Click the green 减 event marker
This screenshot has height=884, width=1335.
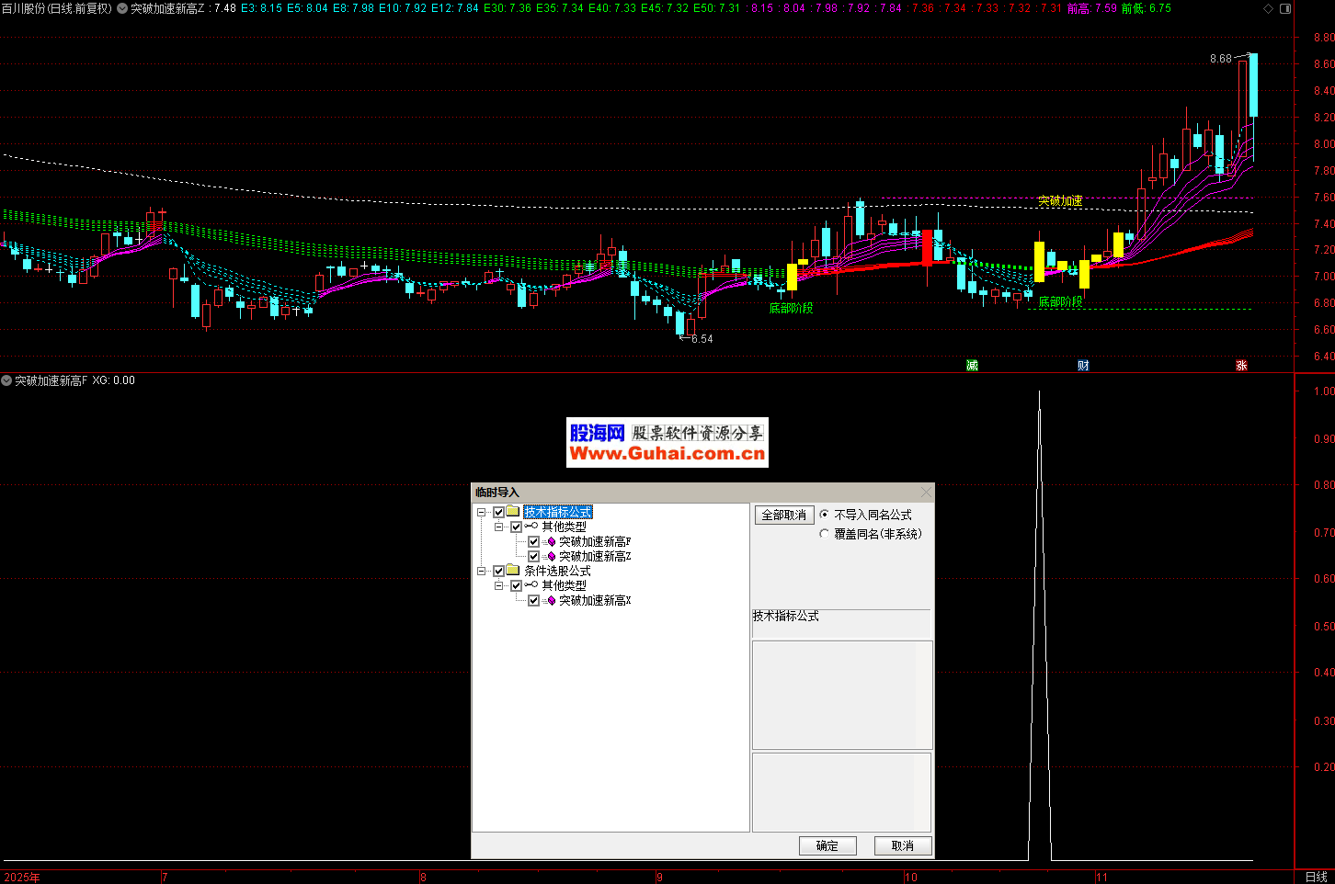(972, 366)
